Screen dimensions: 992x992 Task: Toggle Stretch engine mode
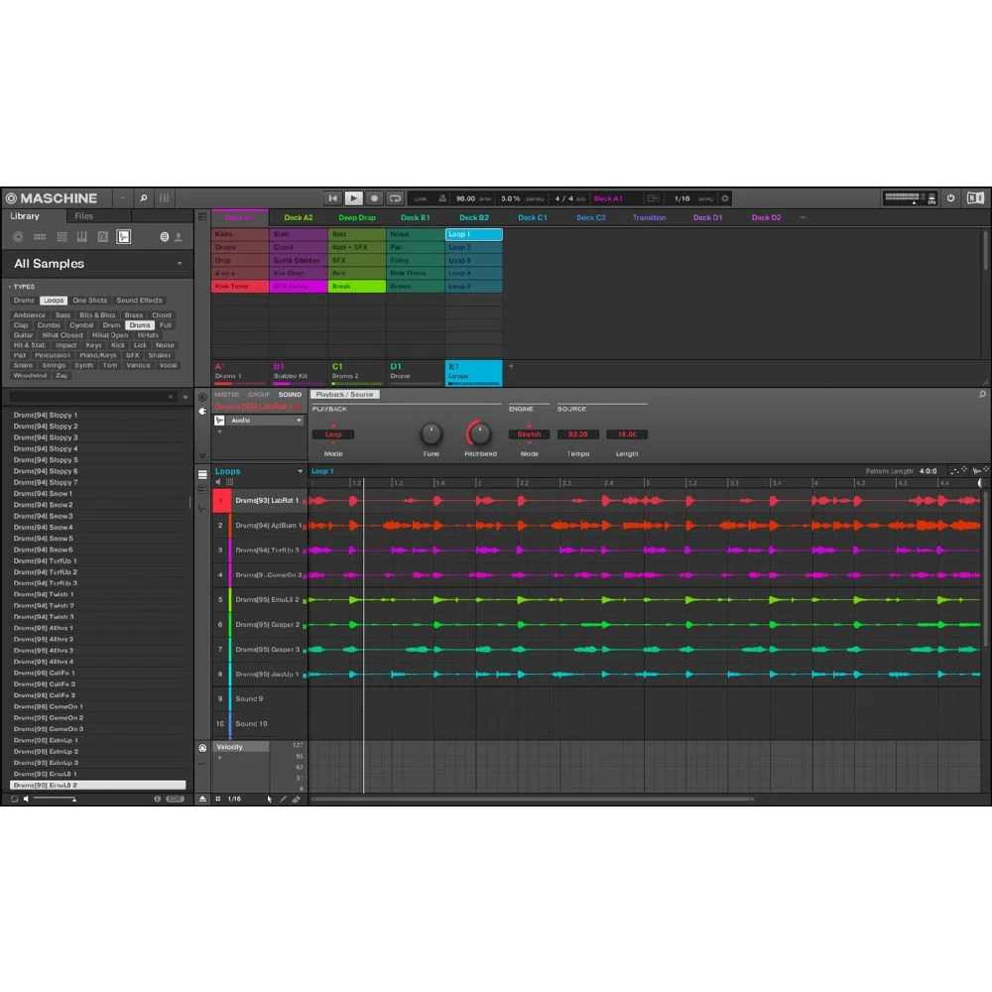pos(528,434)
